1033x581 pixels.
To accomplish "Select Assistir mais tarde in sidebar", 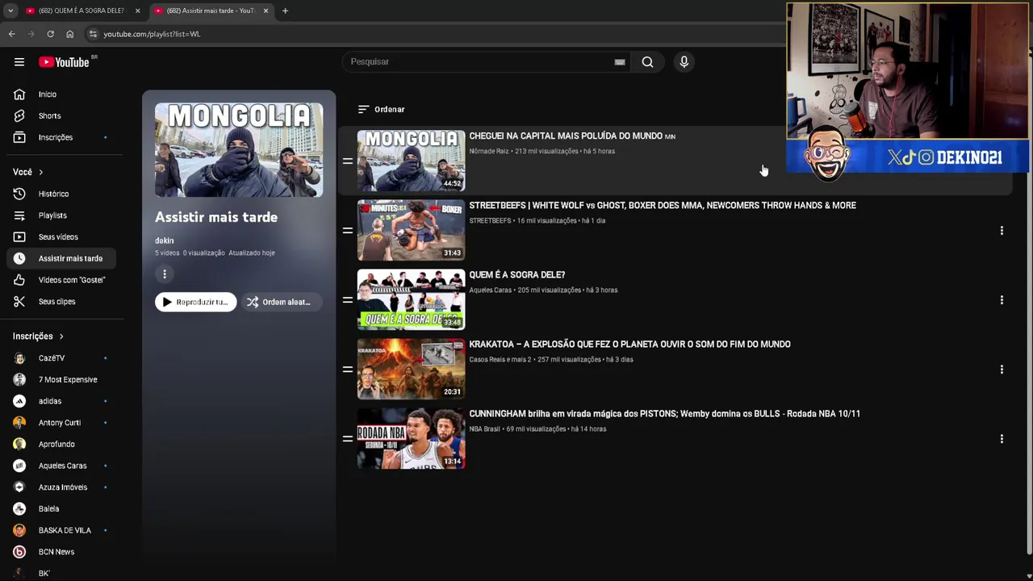I will pos(63,258).
